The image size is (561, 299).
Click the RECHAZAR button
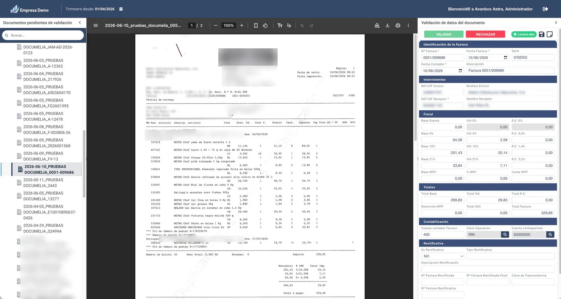(x=485, y=34)
